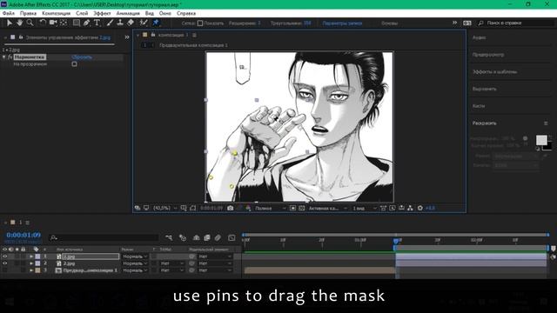Click the timeline layer search field
557x313 pixels.
point(103,237)
